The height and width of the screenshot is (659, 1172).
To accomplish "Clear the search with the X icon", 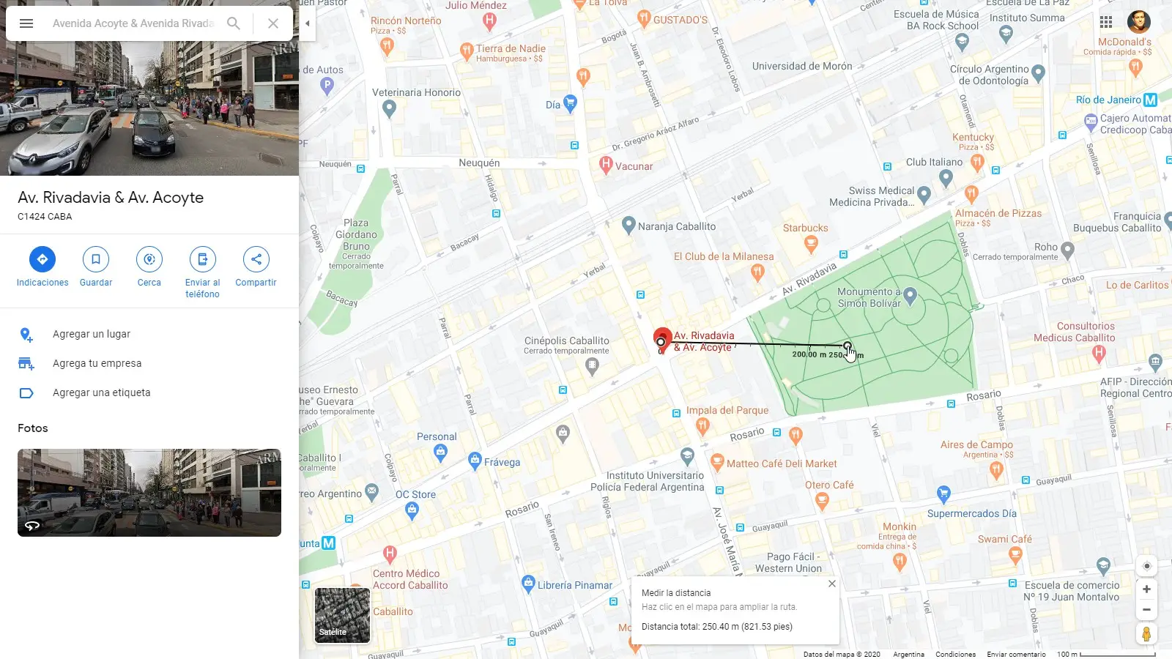I will point(273,23).
